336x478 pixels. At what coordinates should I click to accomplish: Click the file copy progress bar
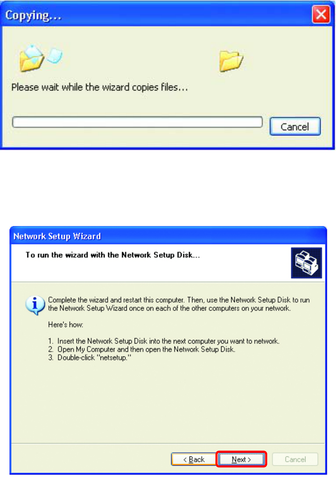pos(137,122)
